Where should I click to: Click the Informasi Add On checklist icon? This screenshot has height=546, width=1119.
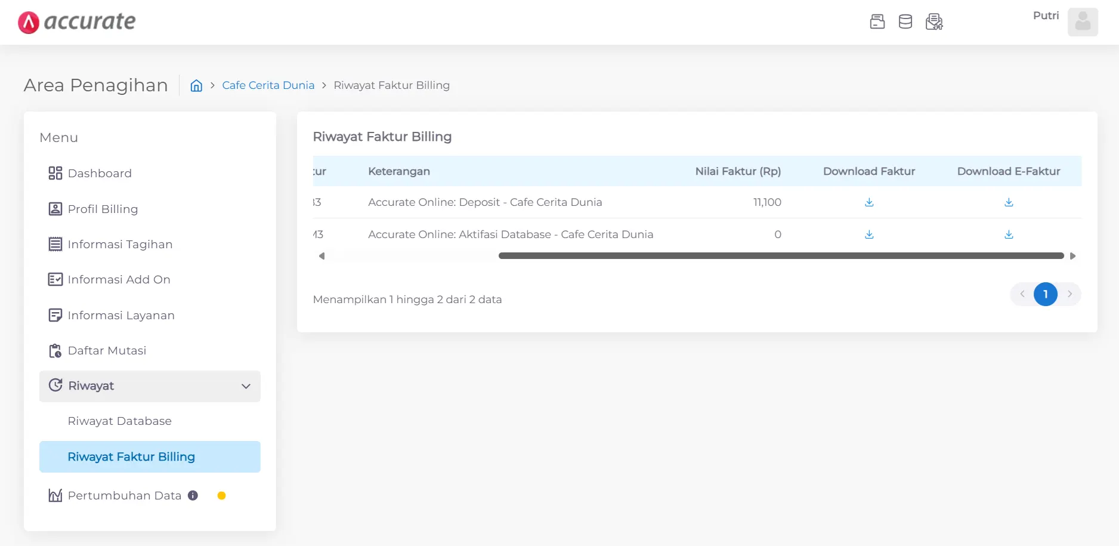pos(55,279)
